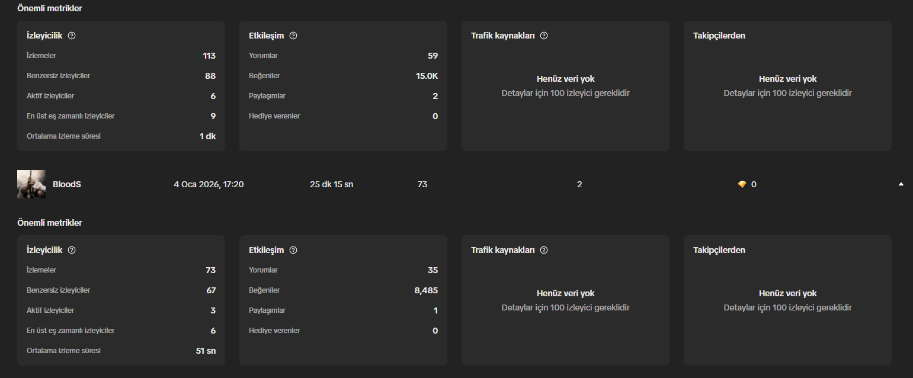The height and width of the screenshot is (378, 913).
Task: Click the help icon beside Etkileşim in the top metrics card
Action: (x=293, y=36)
